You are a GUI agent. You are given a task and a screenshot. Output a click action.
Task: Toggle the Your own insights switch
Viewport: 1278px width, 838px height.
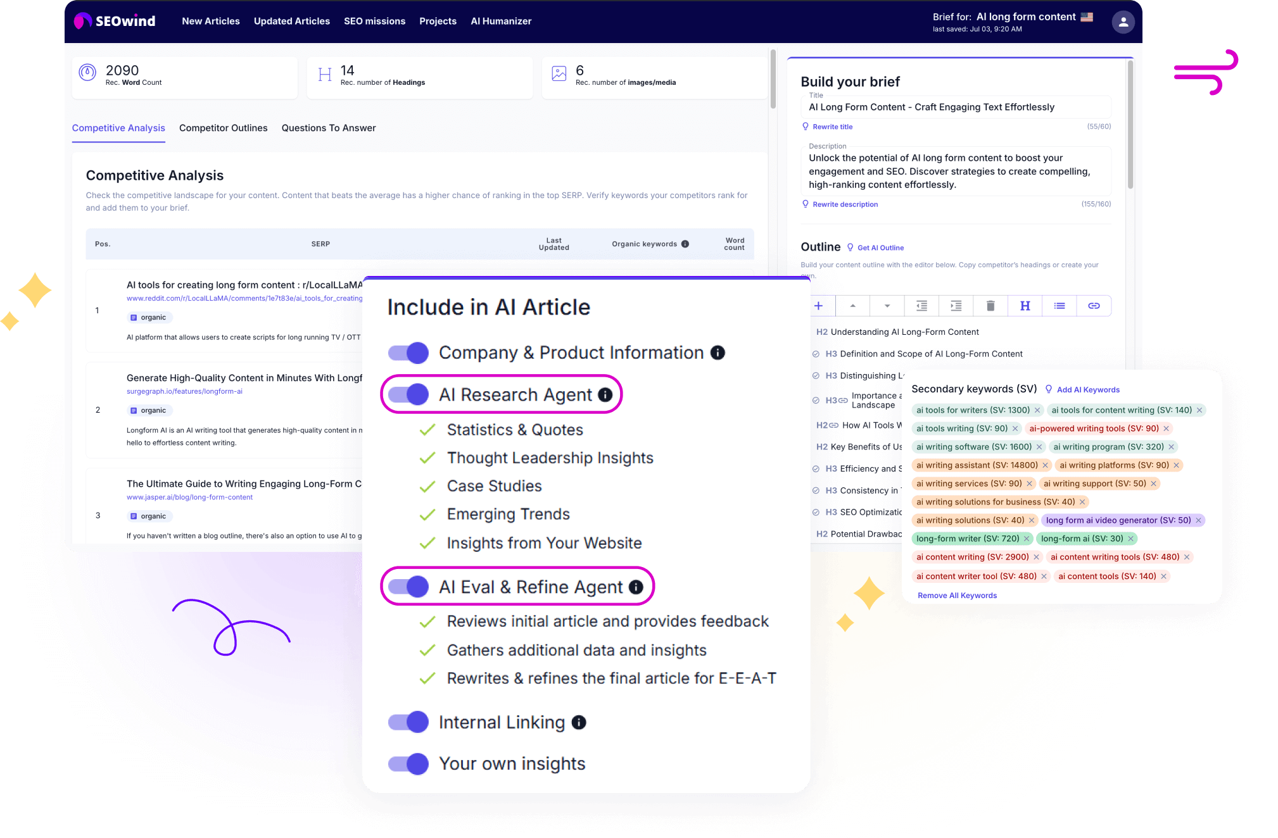[x=408, y=764]
